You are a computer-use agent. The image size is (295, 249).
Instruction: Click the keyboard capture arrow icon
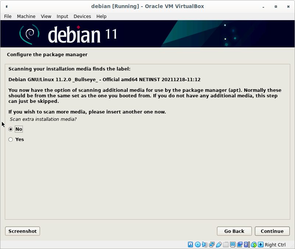tap(260, 245)
